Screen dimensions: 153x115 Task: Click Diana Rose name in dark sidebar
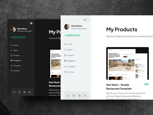[22, 29]
